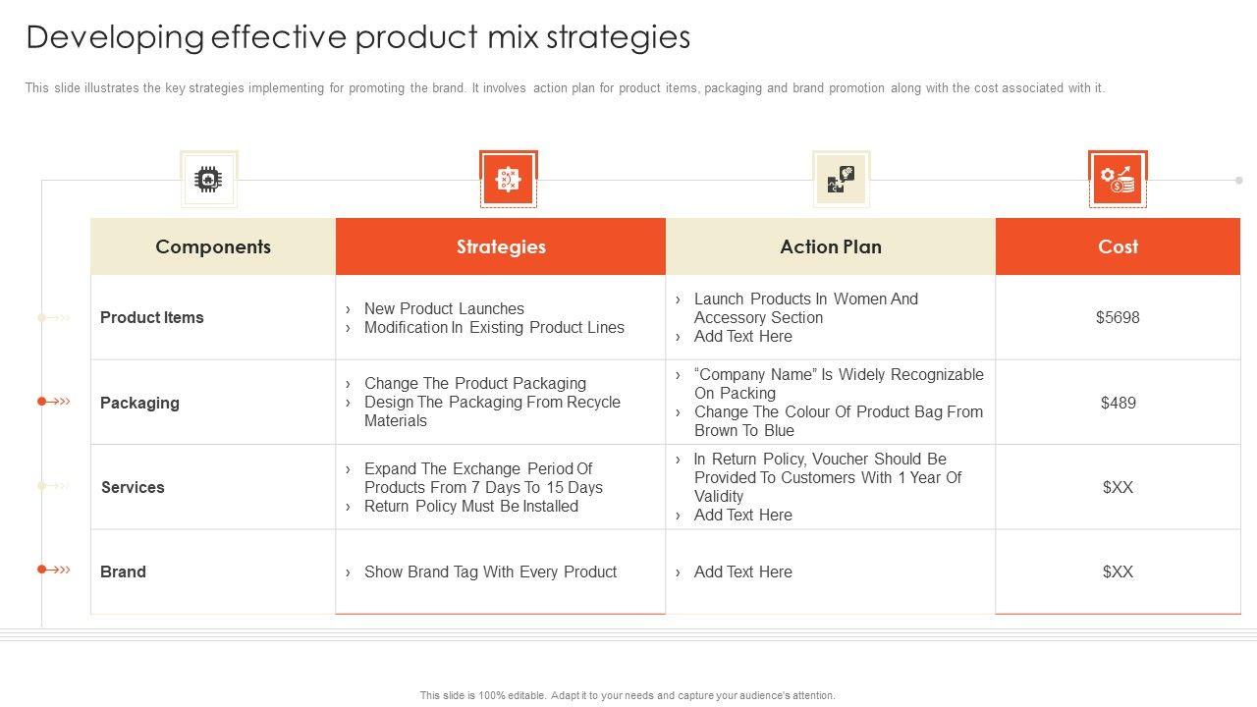Click the orange icon above Strategies

coord(508,179)
